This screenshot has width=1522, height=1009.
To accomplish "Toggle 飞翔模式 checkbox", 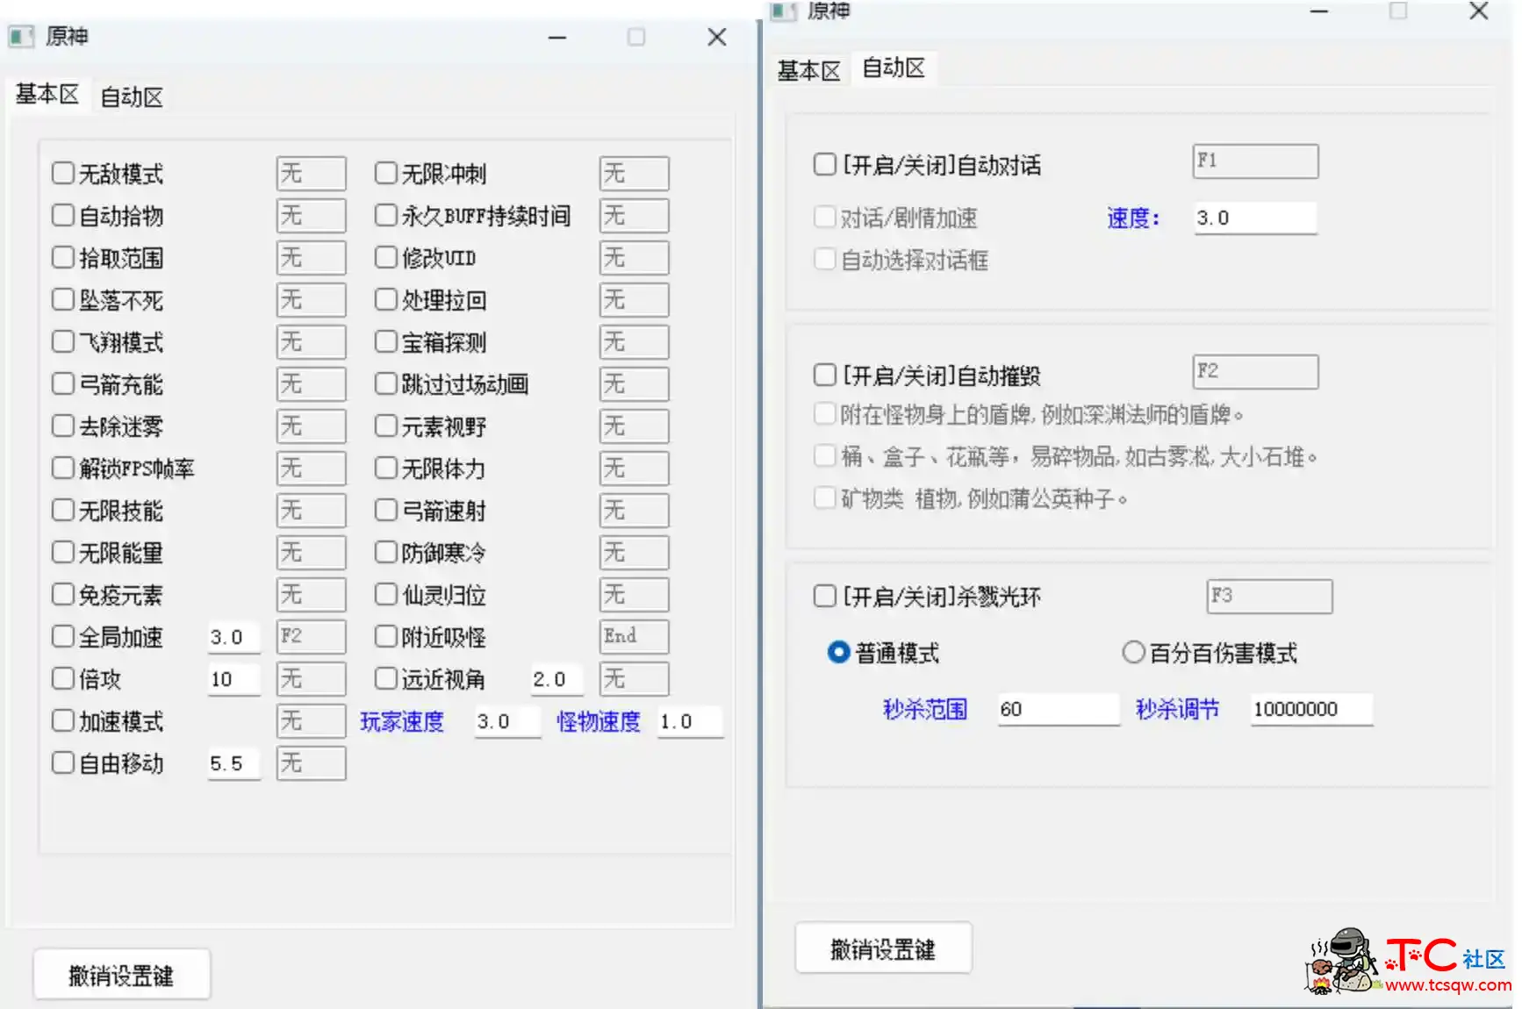I will coord(63,341).
